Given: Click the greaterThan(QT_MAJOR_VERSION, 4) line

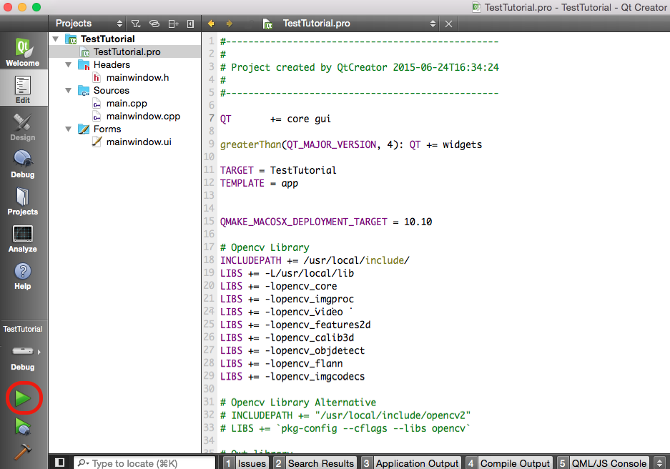Looking at the screenshot, I should click(x=351, y=145).
